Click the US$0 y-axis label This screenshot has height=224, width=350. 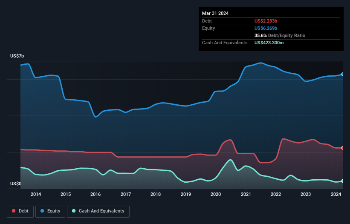pos(16,184)
